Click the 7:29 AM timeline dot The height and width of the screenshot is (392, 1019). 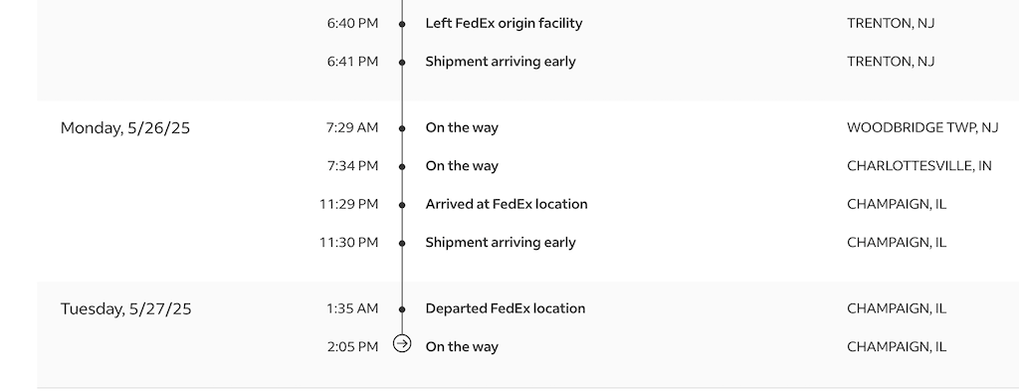(402, 128)
